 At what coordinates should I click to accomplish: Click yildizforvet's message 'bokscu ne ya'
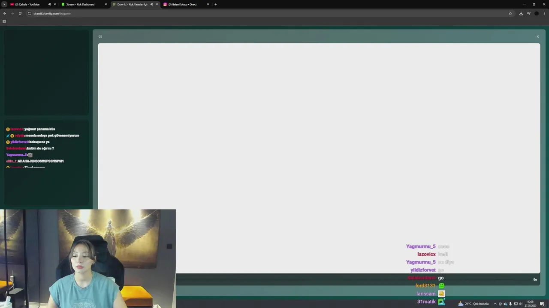(x=39, y=142)
